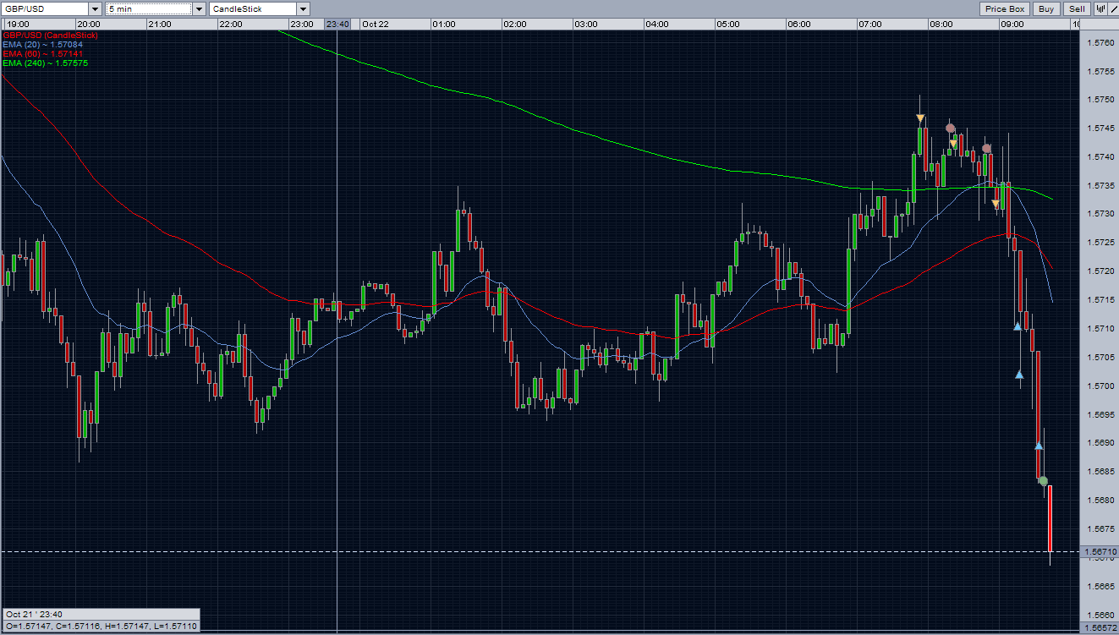Click the 1.5750 price axis label
1119x635 pixels.
1100,100
